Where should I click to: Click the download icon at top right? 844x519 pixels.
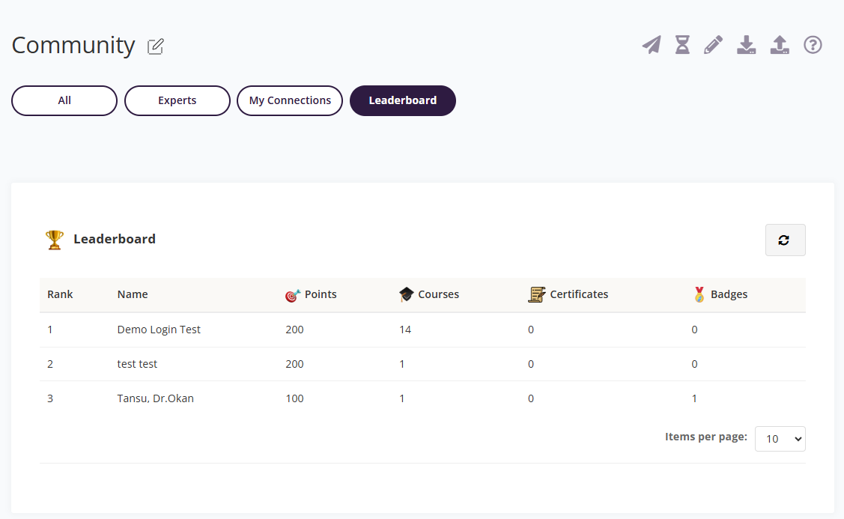tap(746, 45)
